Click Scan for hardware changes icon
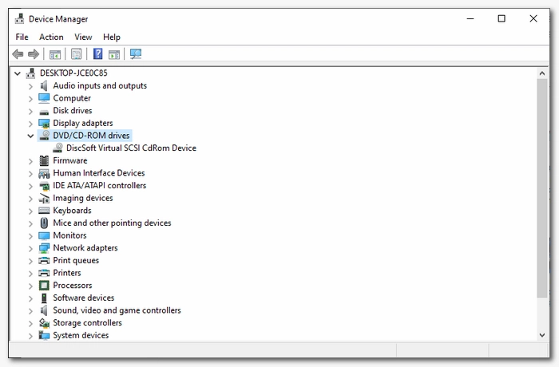559x367 pixels. (136, 54)
